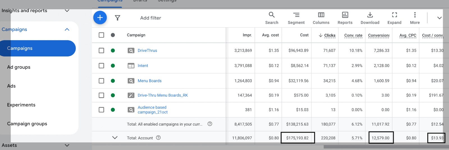This screenshot has width=449, height=150.
Task: Click the Menu Boards clicks value 34,215
Action: click(329, 81)
